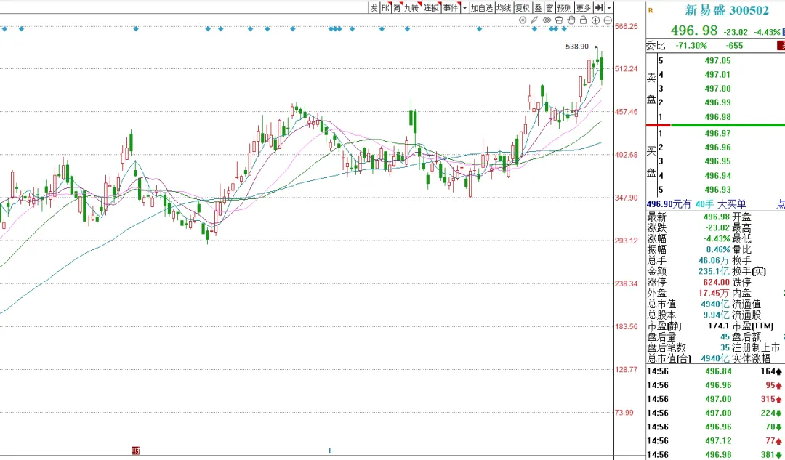Click 振幅 value 8.46%
The height and width of the screenshot is (460, 785).
[717, 250]
